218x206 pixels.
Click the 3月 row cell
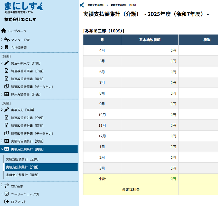point(102,168)
